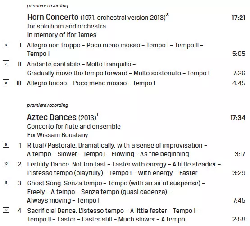The height and width of the screenshot is (226, 250).
Task: Click the Horn Concerto heading
Action: (53, 17)
